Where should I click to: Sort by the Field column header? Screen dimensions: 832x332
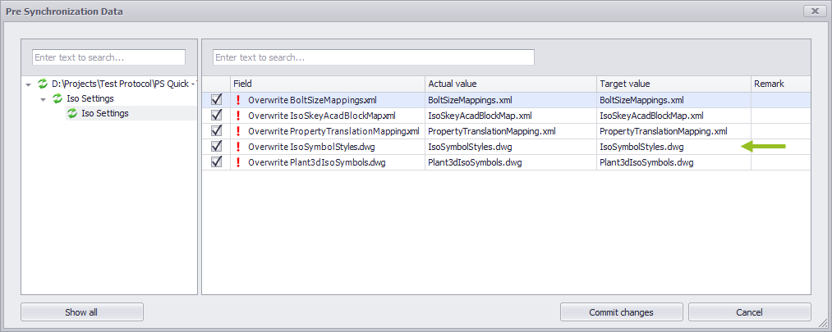point(328,84)
